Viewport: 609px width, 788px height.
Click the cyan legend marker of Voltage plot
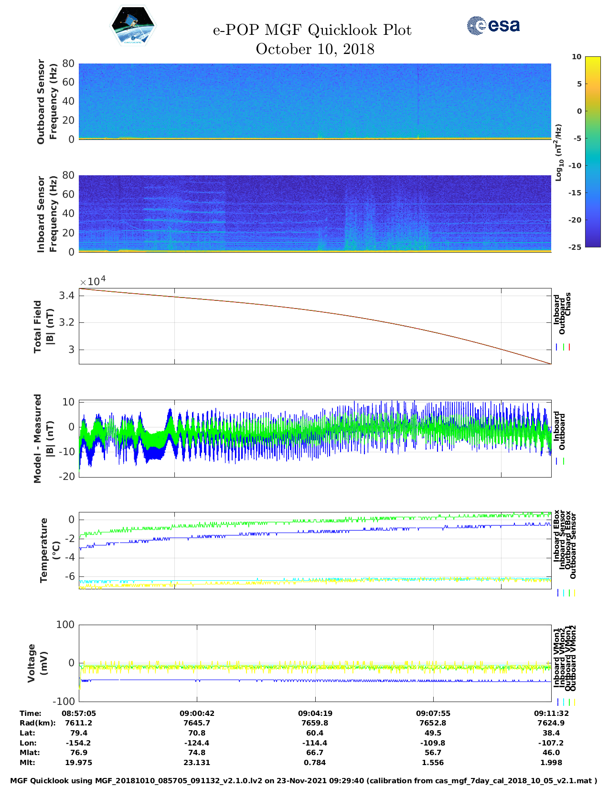click(x=563, y=702)
